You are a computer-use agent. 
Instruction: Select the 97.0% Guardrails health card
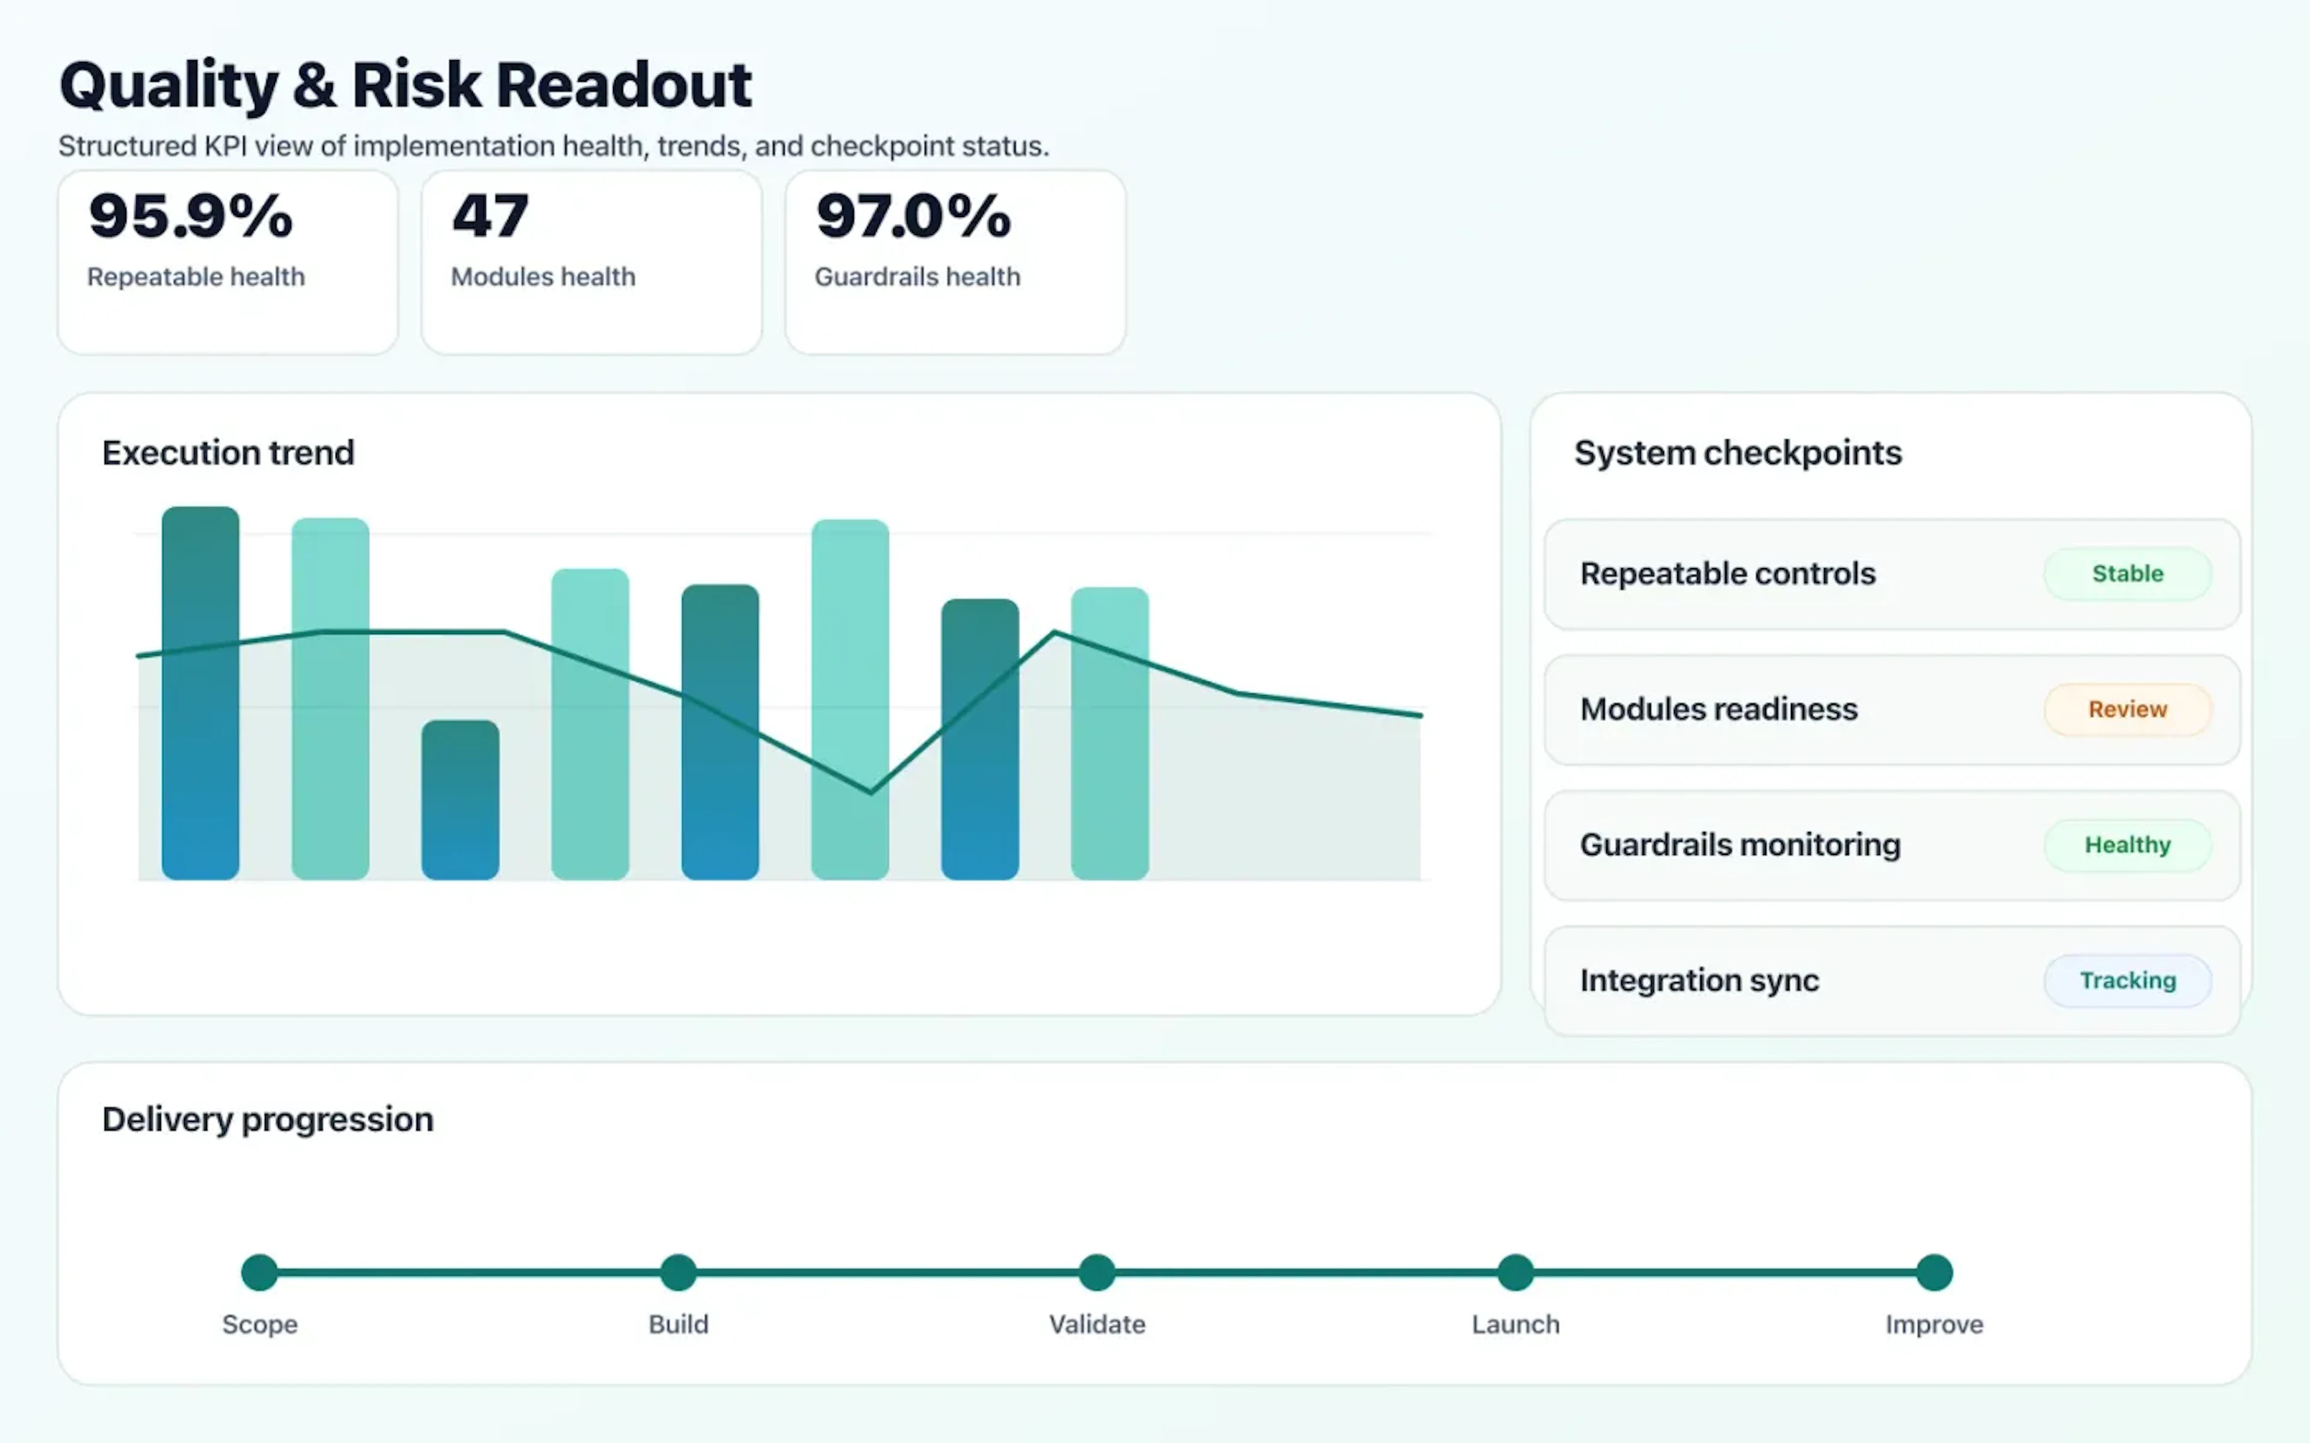tap(953, 260)
